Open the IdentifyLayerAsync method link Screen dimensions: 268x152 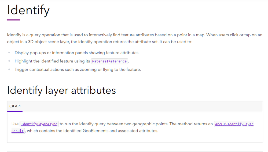[x=39, y=124]
